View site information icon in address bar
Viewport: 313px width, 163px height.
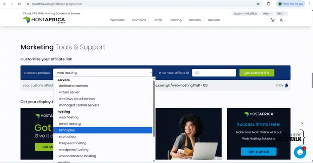(x=28, y=4)
